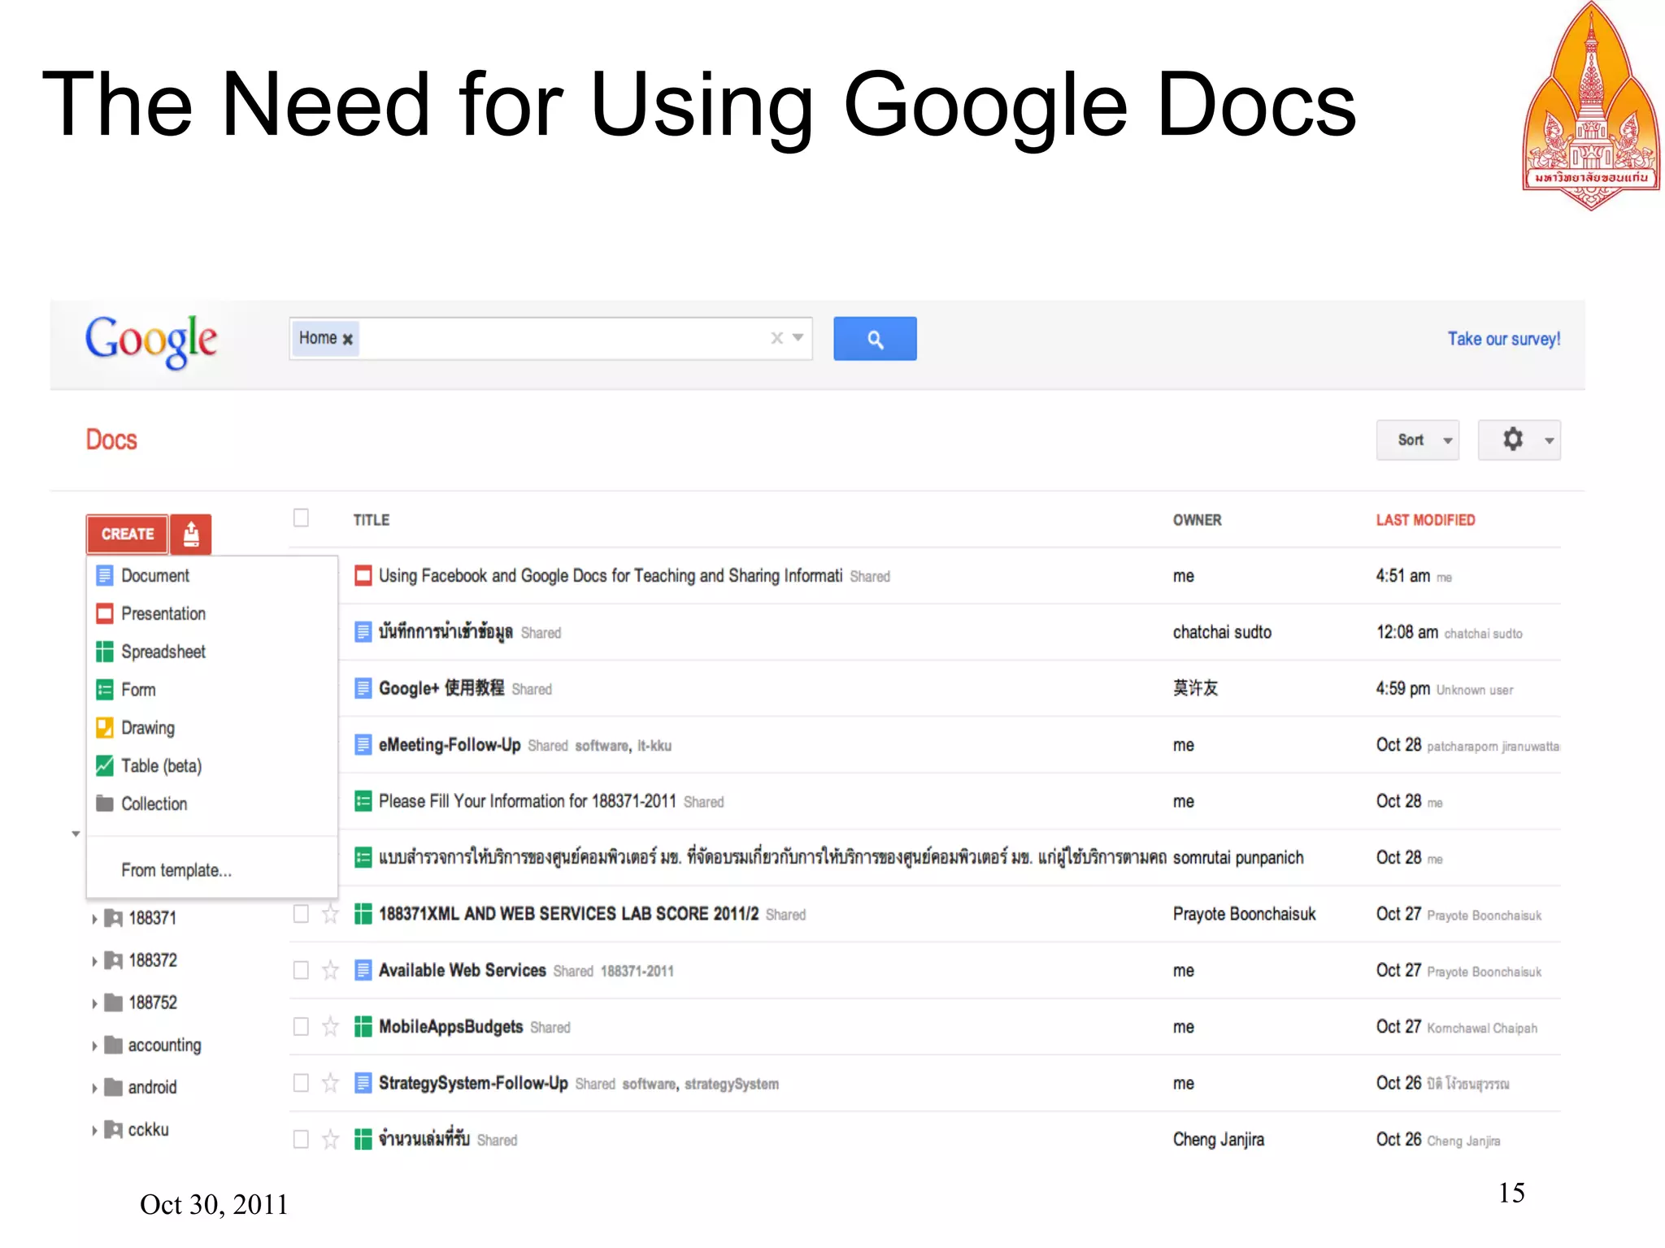Create a new Collection

point(211,804)
